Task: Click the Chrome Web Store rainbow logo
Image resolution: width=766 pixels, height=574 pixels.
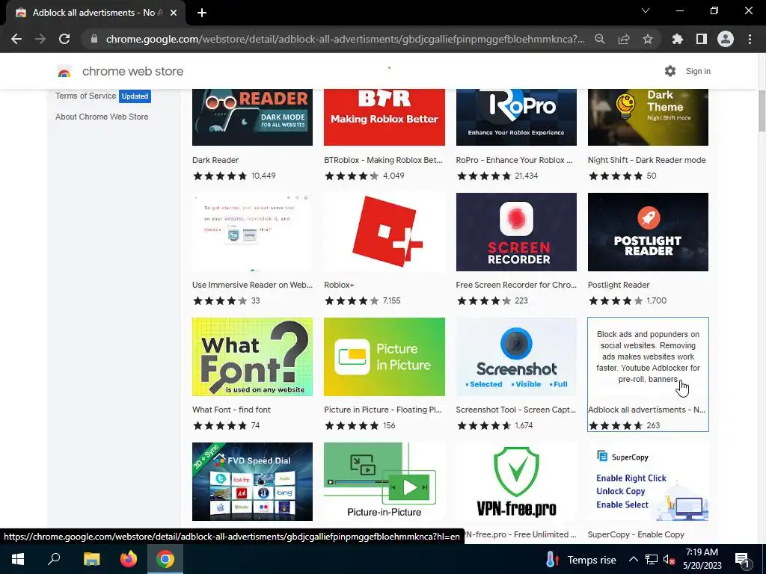Action: click(64, 72)
